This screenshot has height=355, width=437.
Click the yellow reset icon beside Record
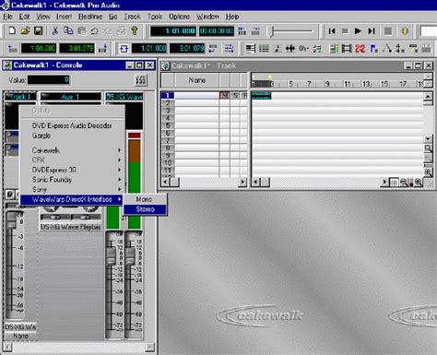[x=405, y=31]
